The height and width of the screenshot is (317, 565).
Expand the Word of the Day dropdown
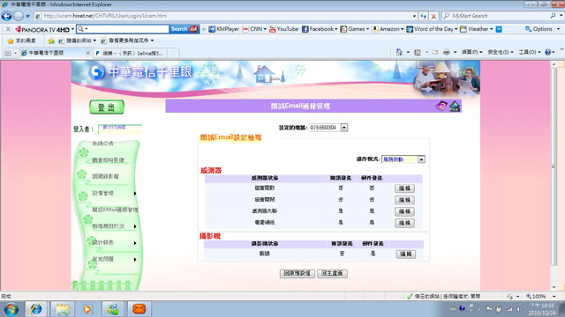(x=456, y=29)
